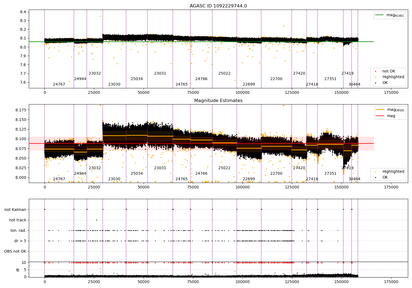Click the 'OBS not OK' axis label

tap(15, 251)
